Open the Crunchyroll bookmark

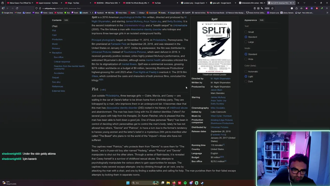click(x=152, y=13)
